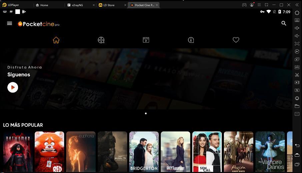Click the battery status icon
Screen dimensions: 302x173
280,12
